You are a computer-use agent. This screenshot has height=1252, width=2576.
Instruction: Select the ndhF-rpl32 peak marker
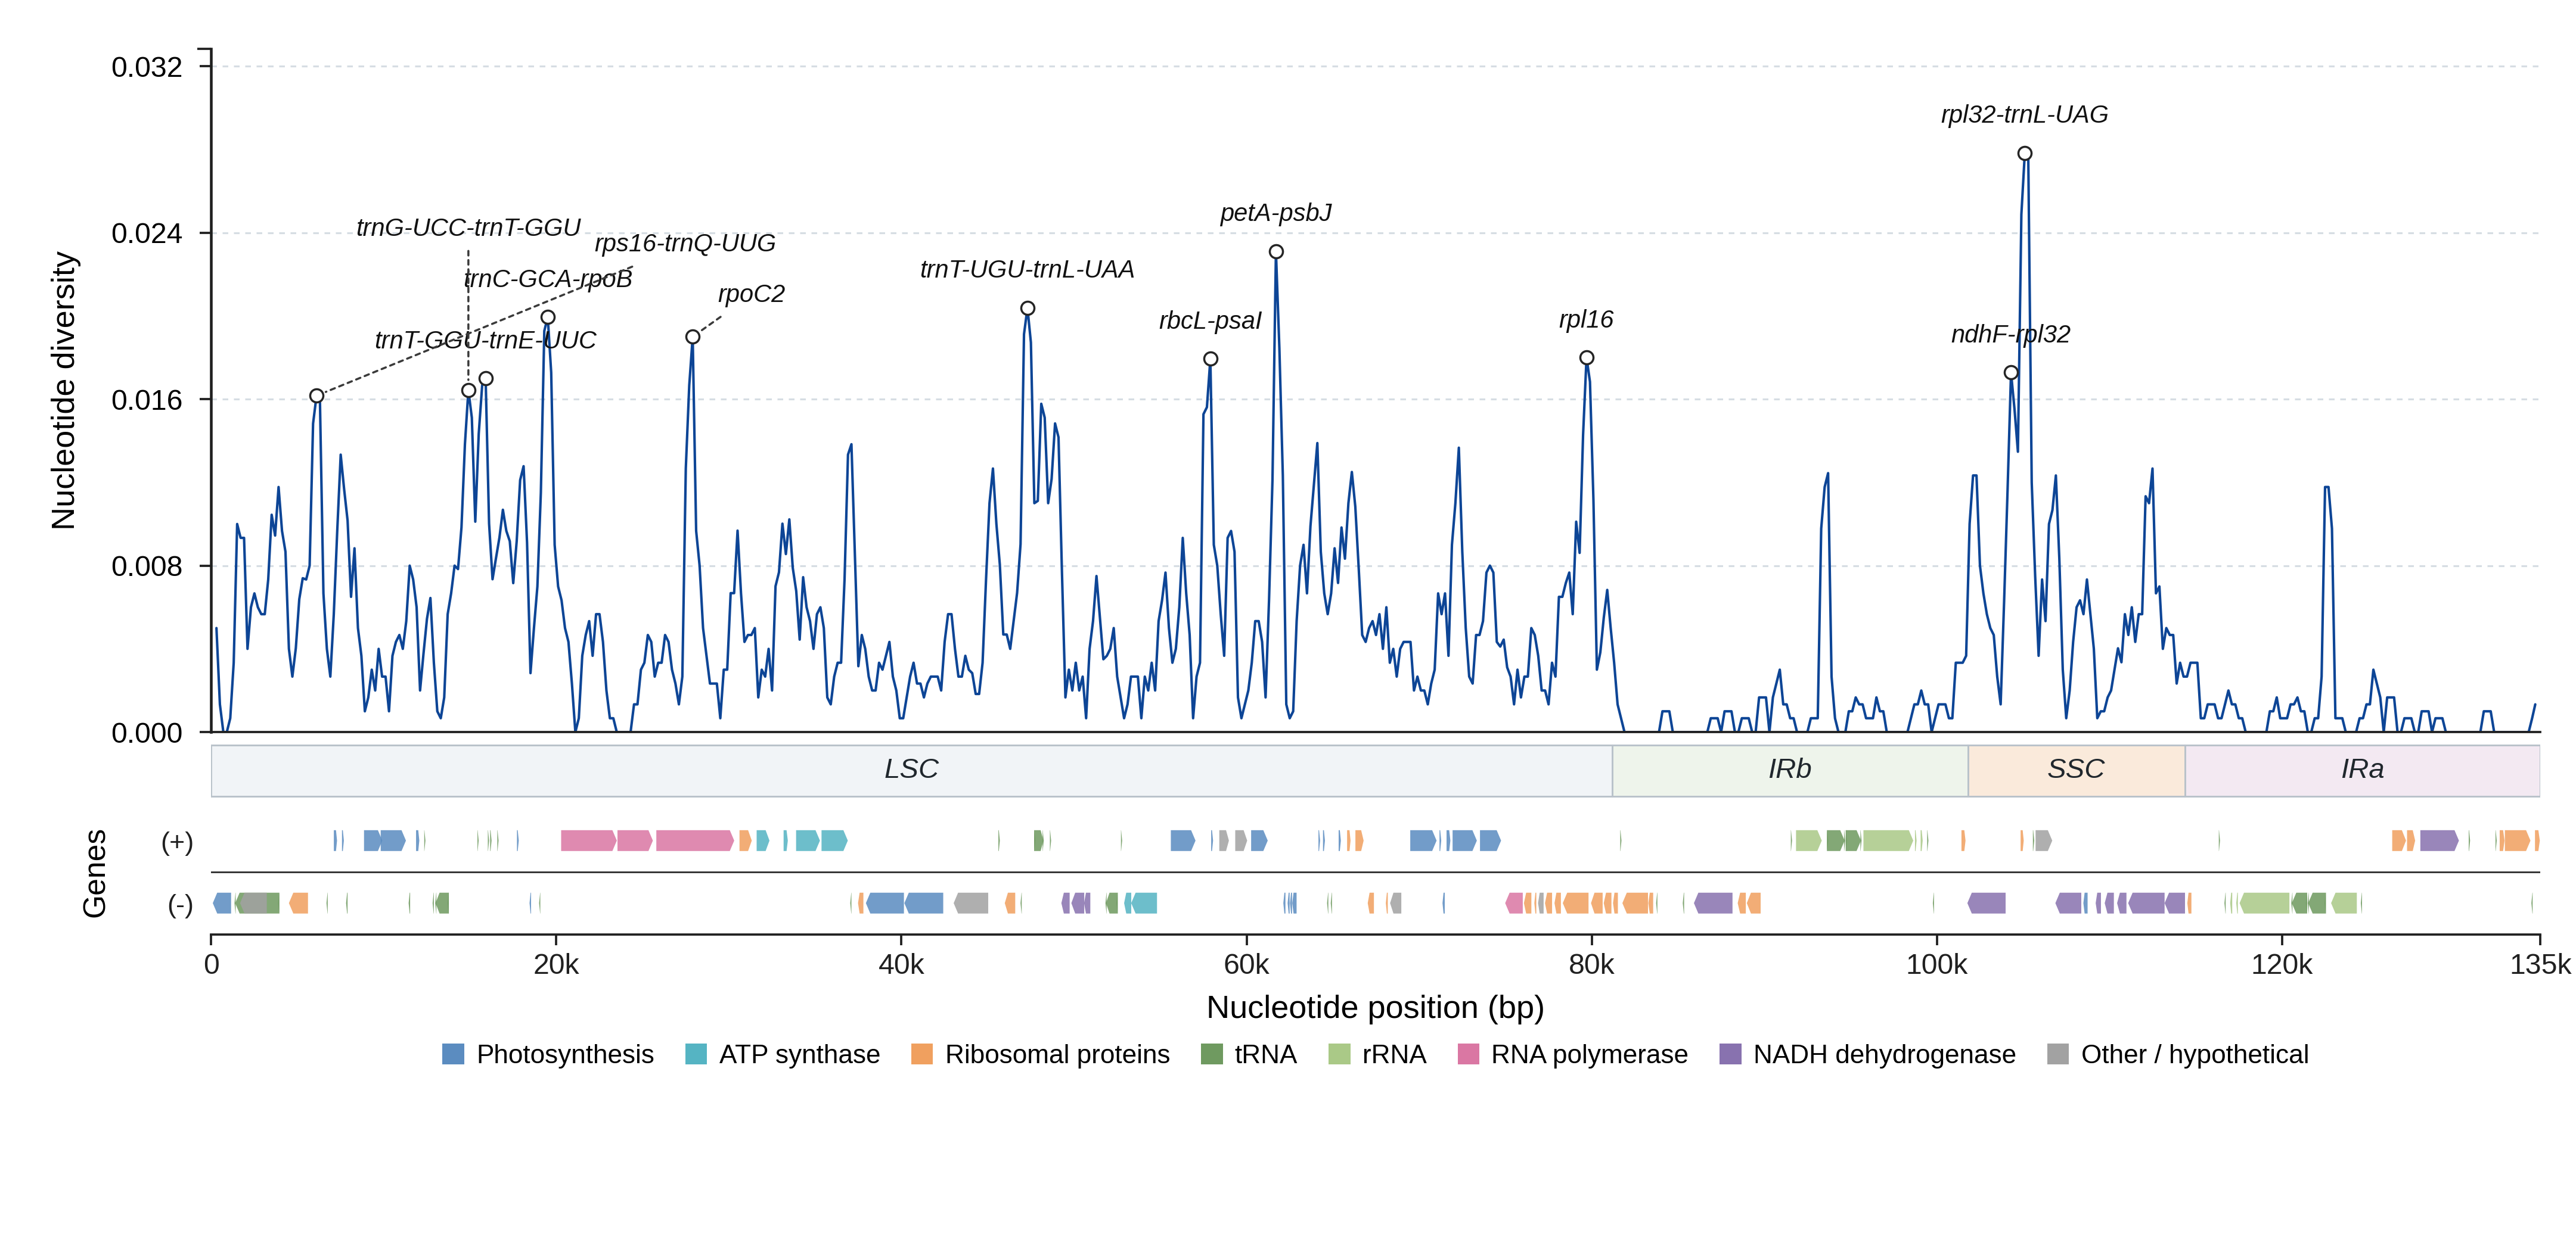[x=2011, y=373]
